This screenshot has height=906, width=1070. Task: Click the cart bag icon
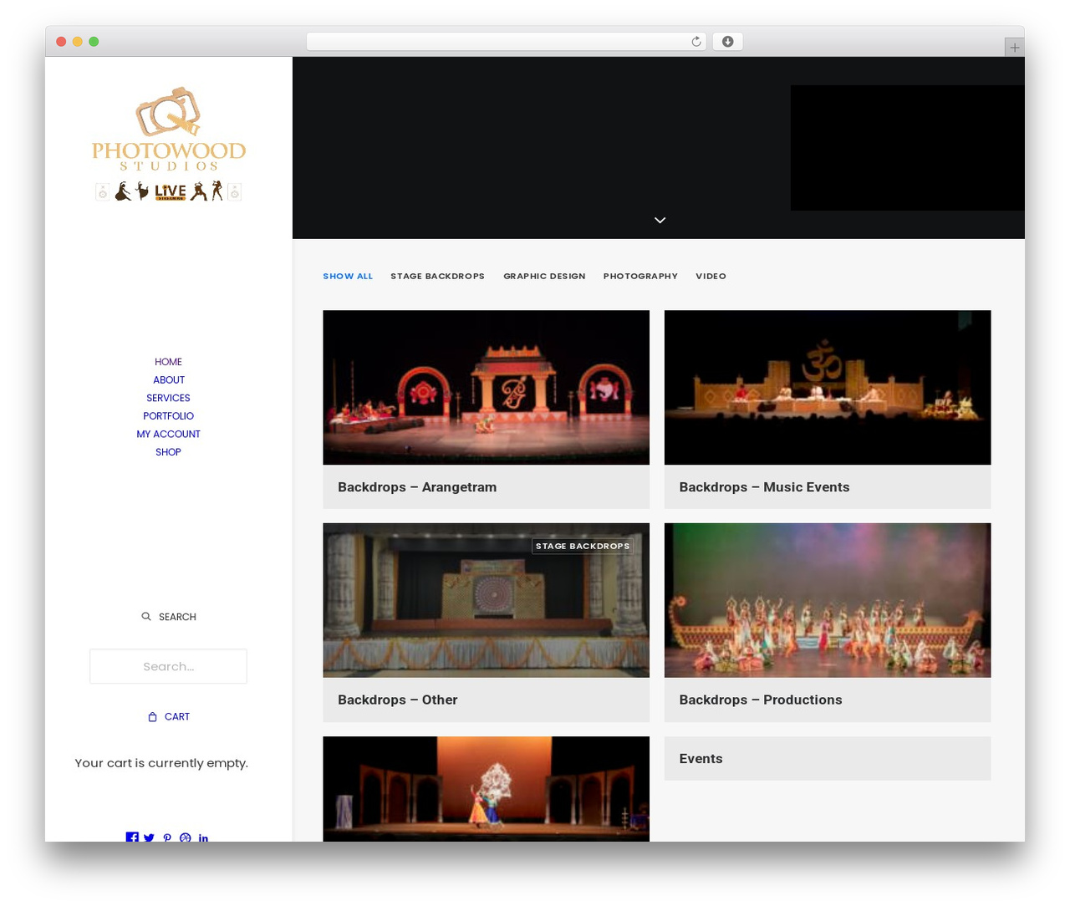[152, 716]
